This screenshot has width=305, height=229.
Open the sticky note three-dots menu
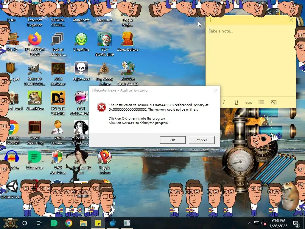(x=282, y=20)
